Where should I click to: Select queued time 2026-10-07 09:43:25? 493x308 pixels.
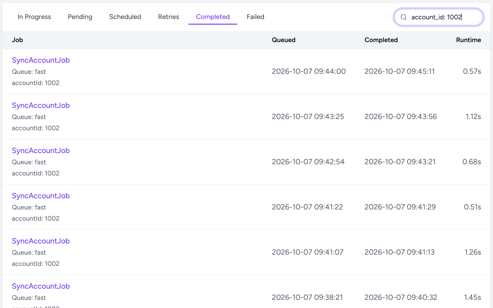(x=308, y=117)
